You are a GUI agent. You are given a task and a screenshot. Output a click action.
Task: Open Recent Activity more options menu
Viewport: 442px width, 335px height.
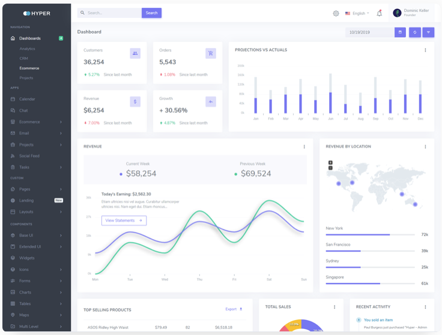[425, 307]
